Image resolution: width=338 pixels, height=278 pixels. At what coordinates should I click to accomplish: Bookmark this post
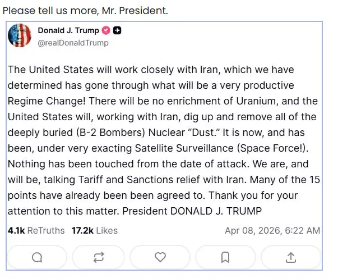tap(225, 257)
